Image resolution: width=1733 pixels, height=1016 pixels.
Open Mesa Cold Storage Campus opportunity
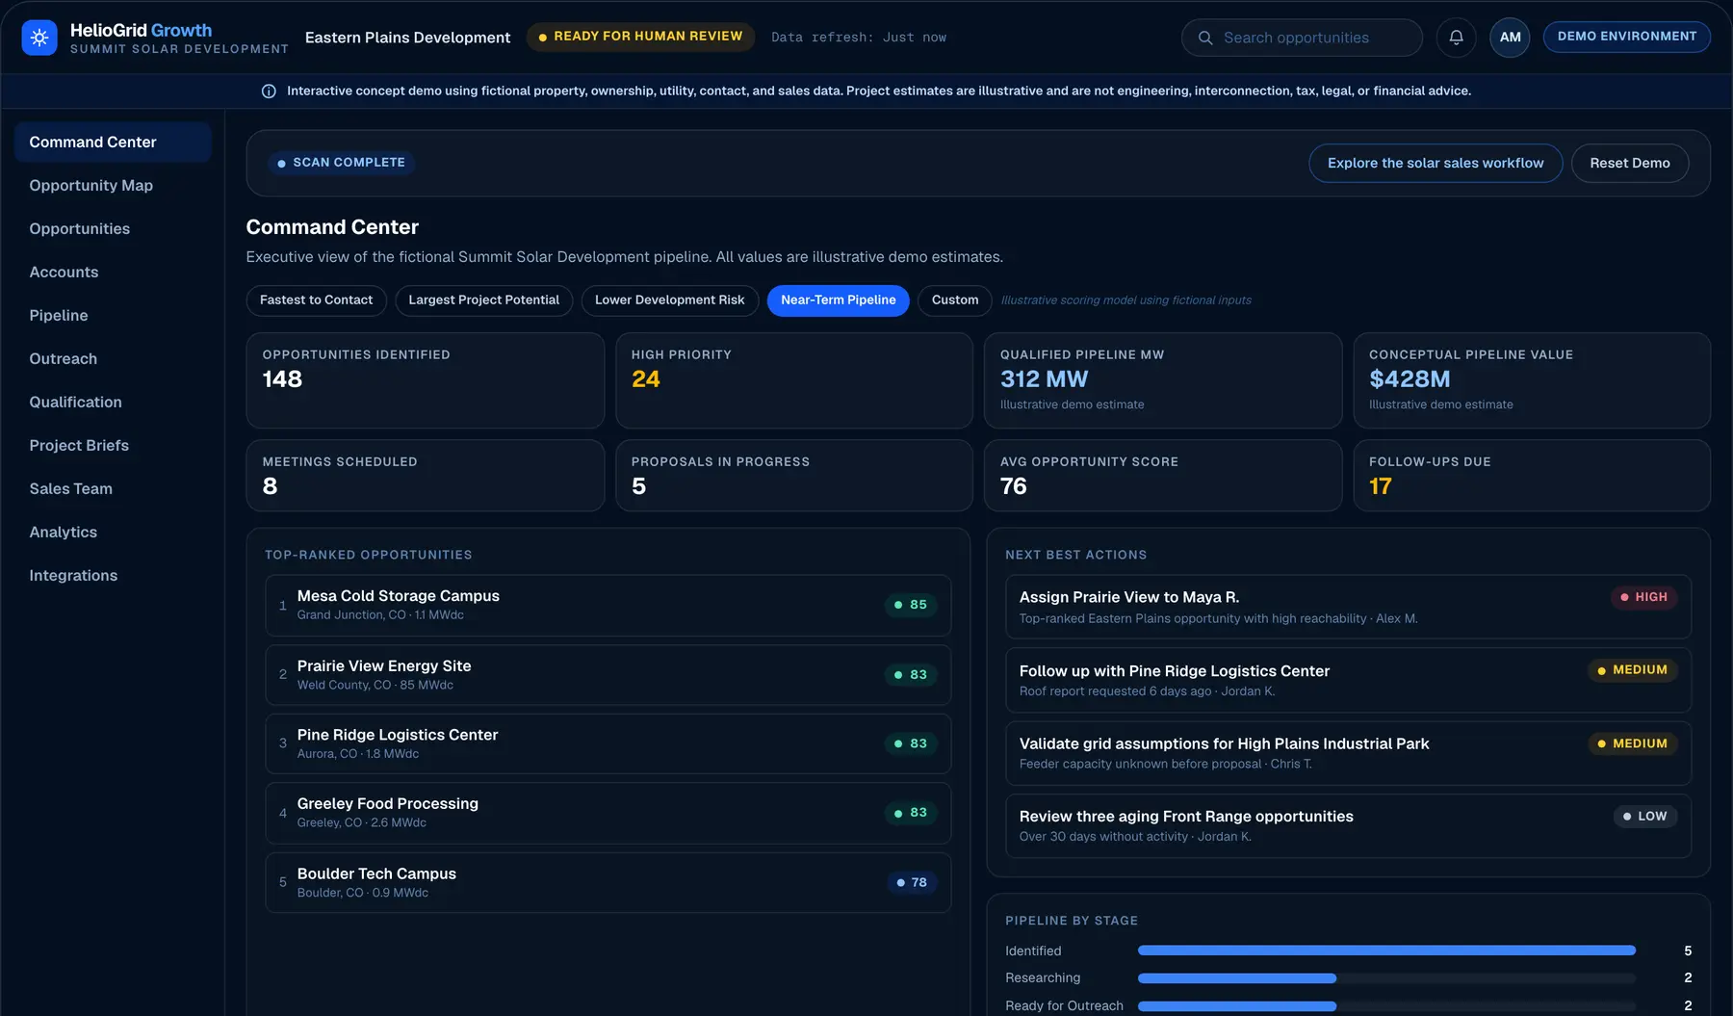click(608, 606)
